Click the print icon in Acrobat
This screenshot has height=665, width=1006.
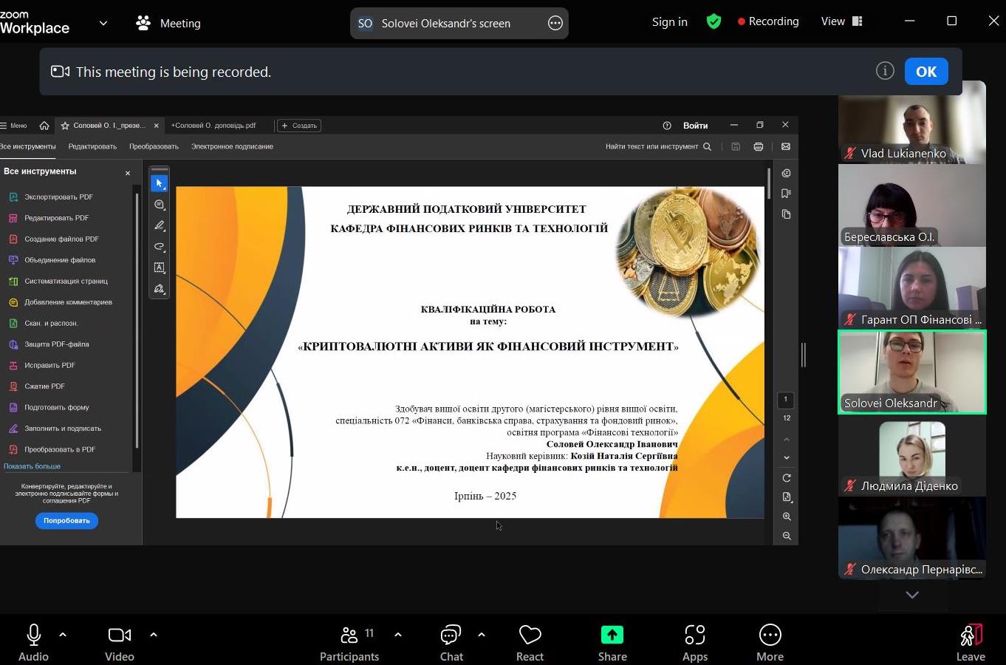click(758, 146)
